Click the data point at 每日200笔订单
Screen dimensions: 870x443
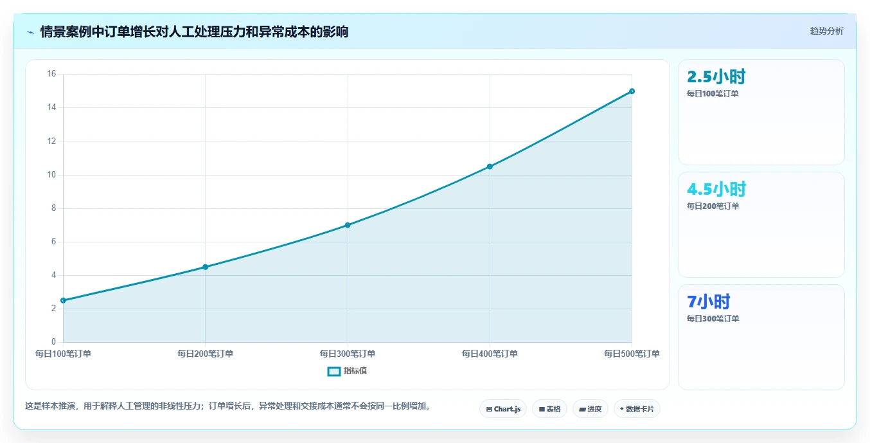pos(205,267)
